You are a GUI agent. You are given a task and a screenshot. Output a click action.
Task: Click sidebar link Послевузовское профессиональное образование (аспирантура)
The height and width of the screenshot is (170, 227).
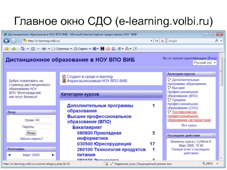(x=189, y=116)
